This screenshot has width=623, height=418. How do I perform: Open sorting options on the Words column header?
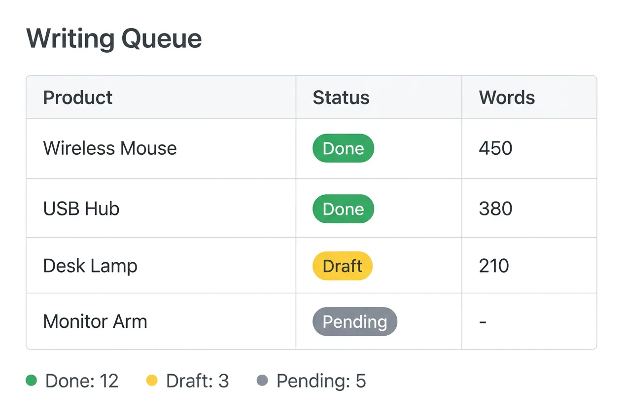coord(506,97)
